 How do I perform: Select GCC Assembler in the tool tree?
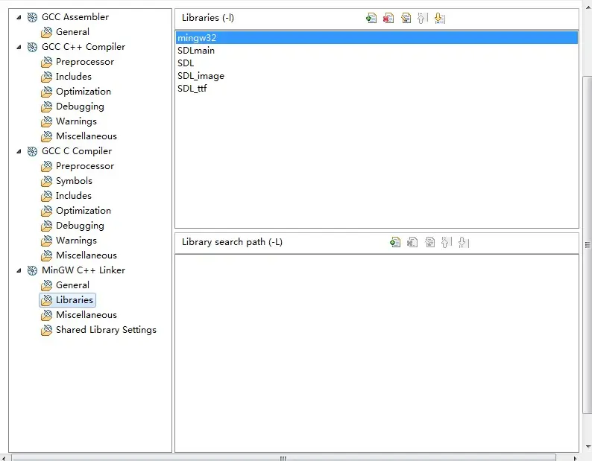(x=75, y=17)
